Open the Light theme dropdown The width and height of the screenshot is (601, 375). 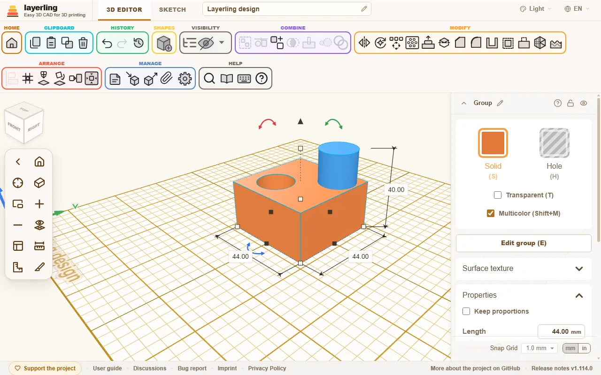(536, 9)
